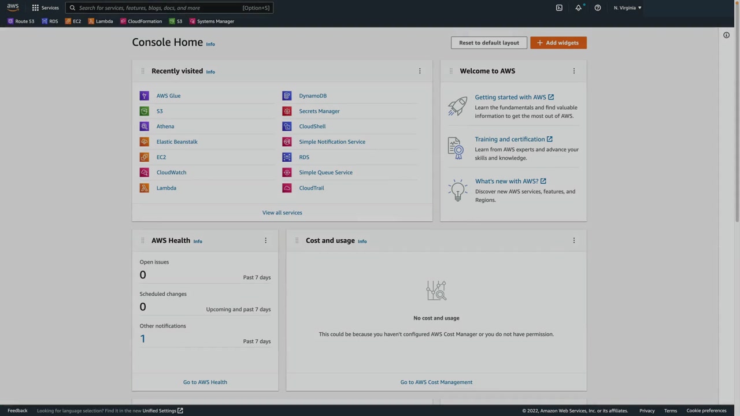Open the DynamoDB link
The image size is (740, 416).
click(313, 96)
